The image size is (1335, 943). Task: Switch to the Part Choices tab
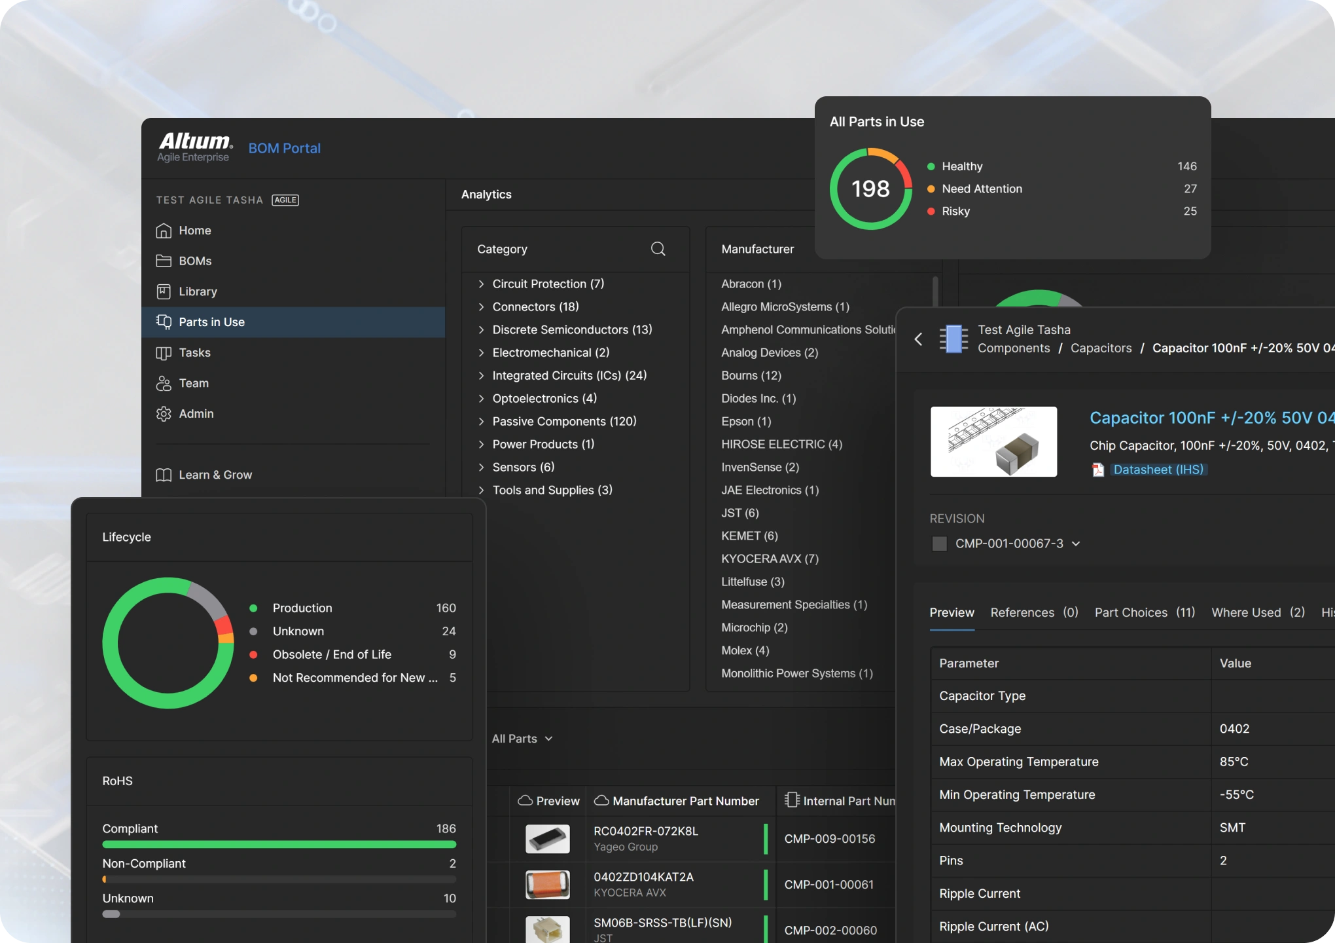(1145, 612)
